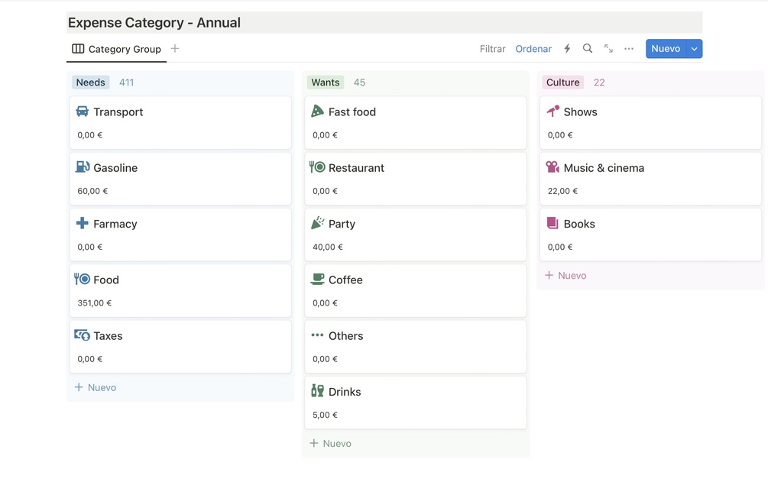Image resolution: width=768 pixels, height=498 pixels.
Task: Click the pink Culture group label
Action: pos(563,82)
